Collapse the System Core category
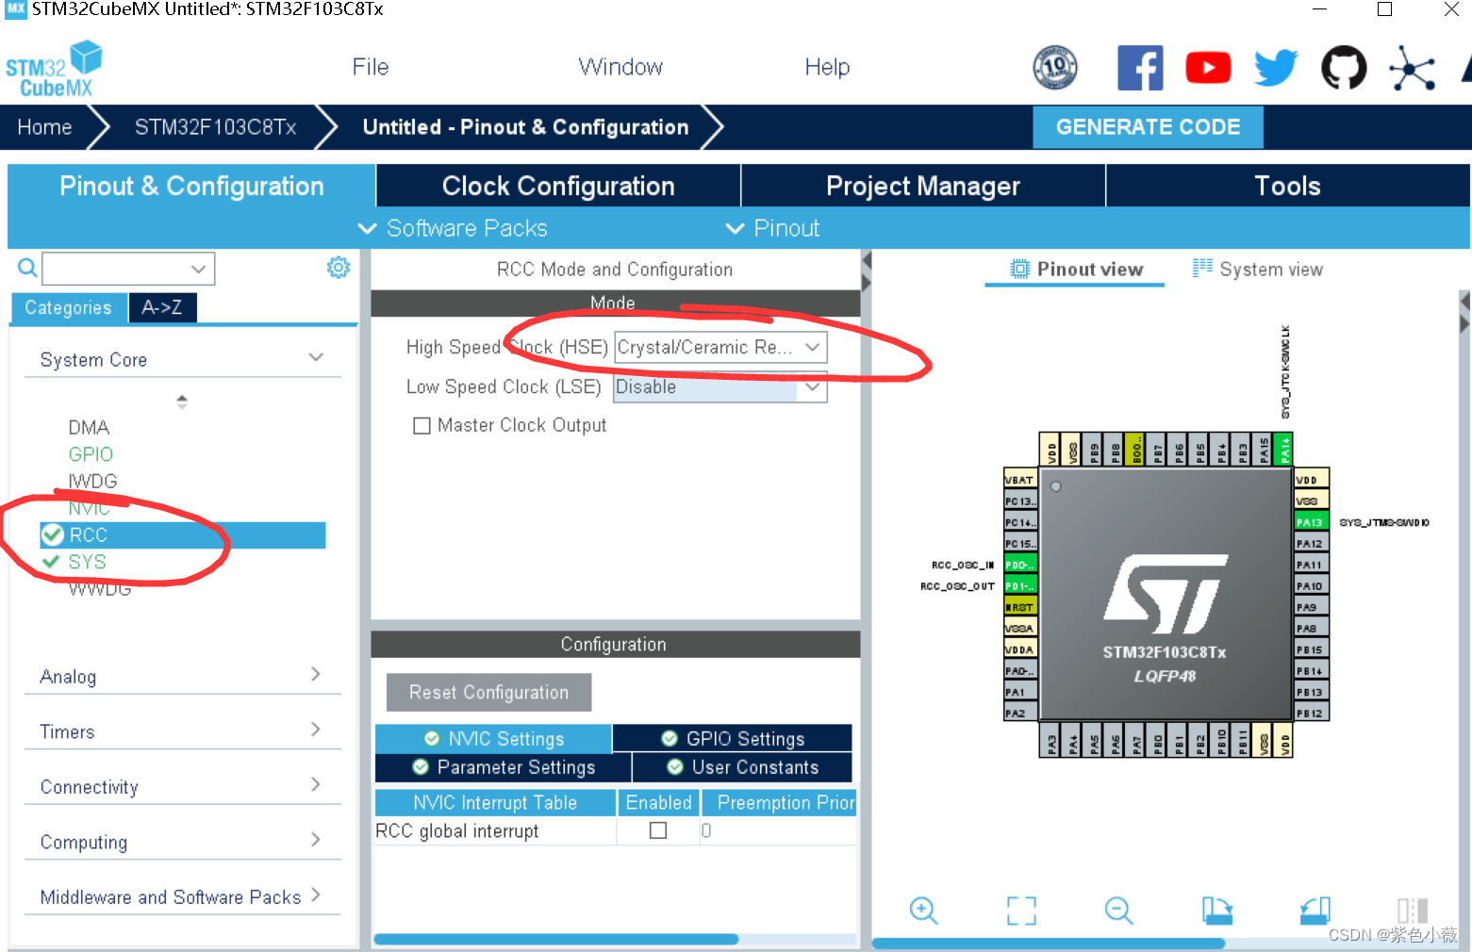 pos(315,357)
